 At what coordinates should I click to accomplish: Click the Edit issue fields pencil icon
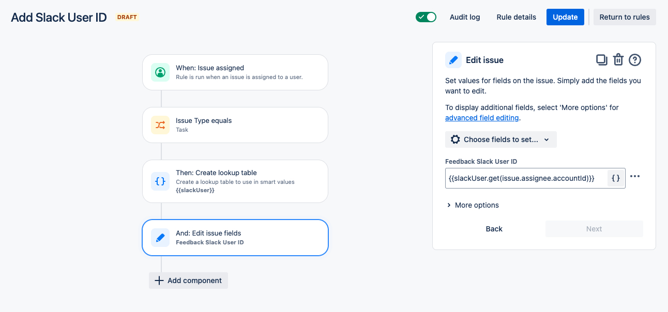click(x=160, y=238)
